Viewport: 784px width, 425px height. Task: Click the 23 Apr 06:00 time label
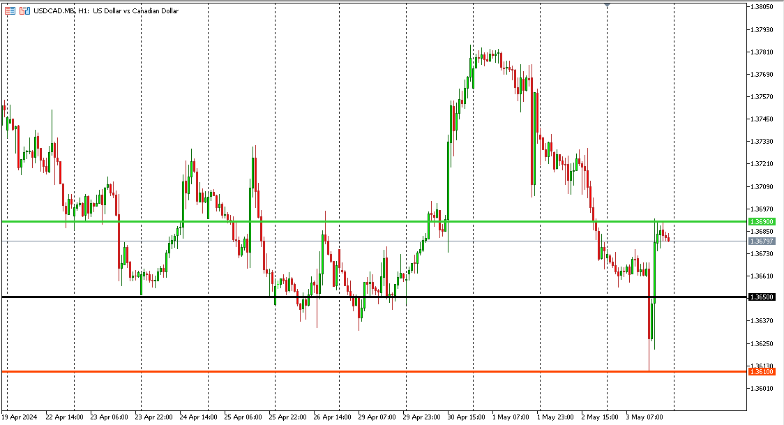pos(109,417)
